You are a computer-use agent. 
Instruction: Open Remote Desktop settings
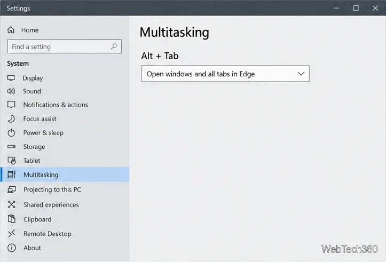[x=48, y=234]
